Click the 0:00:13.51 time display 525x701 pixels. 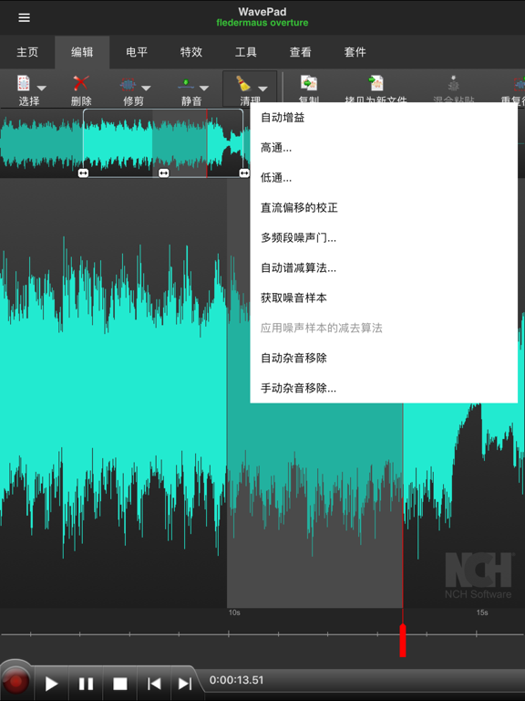(x=237, y=680)
